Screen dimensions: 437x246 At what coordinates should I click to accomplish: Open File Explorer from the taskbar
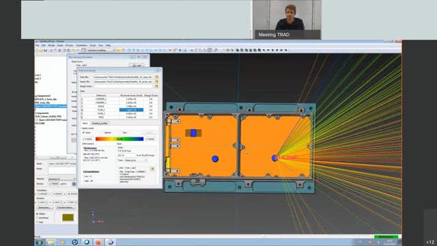51,242
